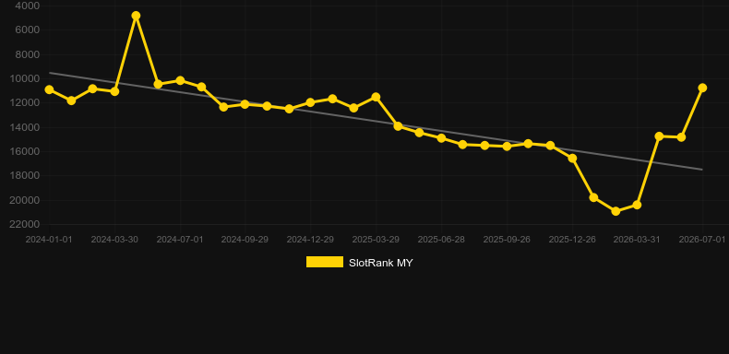Click the 20000 y-axis label
Viewport: 729px width, 354px height.
(x=25, y=200)
